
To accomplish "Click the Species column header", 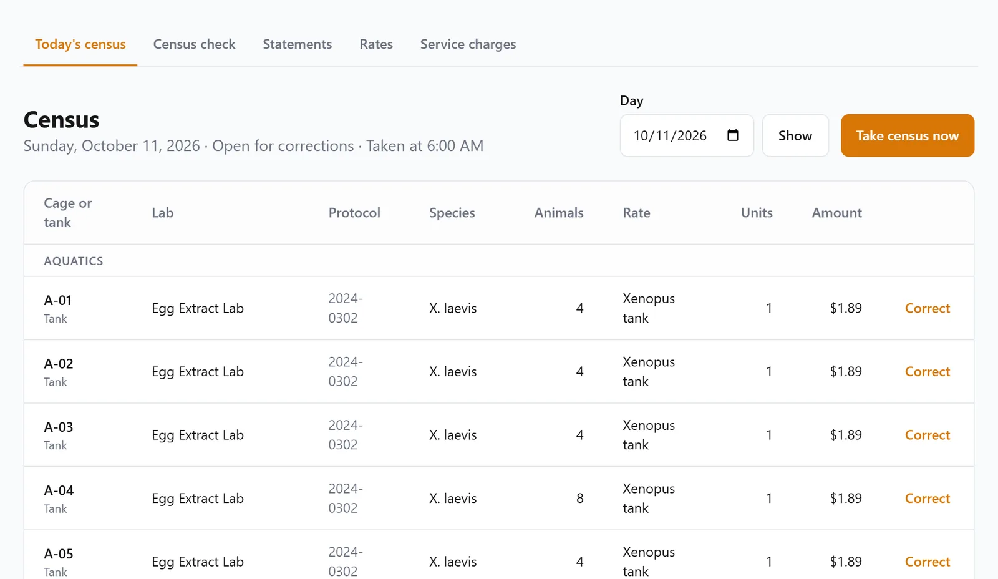I will pos(452,213).
